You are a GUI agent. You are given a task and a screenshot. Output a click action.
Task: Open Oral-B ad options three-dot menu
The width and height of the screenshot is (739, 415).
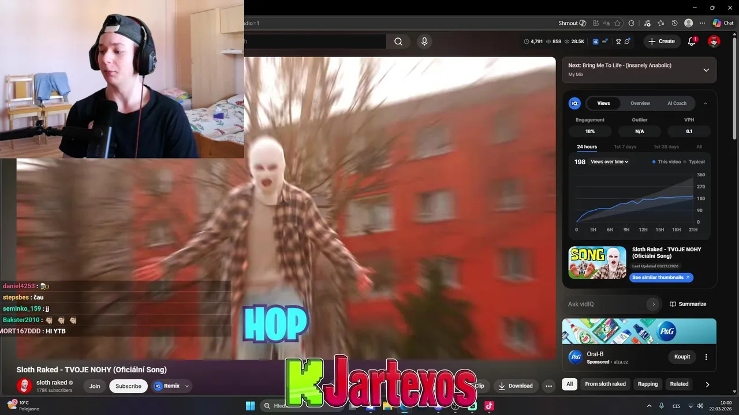[x=706, y=357]
